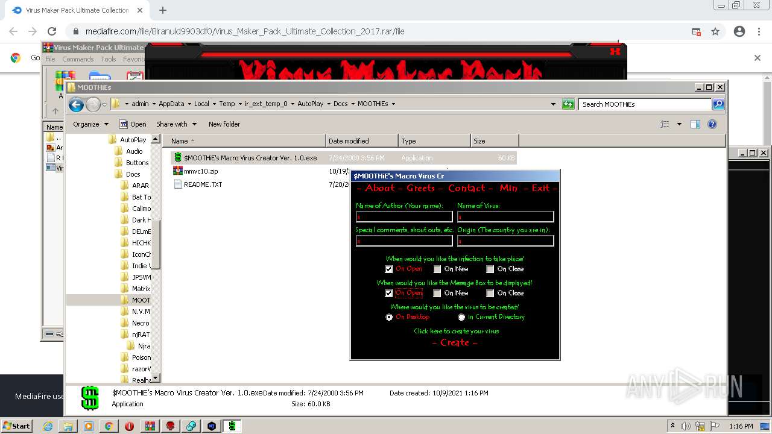Screen dimensions: 772x434
Task: Switch to the WinRAR taskbar button
Action: pos(150,426)
